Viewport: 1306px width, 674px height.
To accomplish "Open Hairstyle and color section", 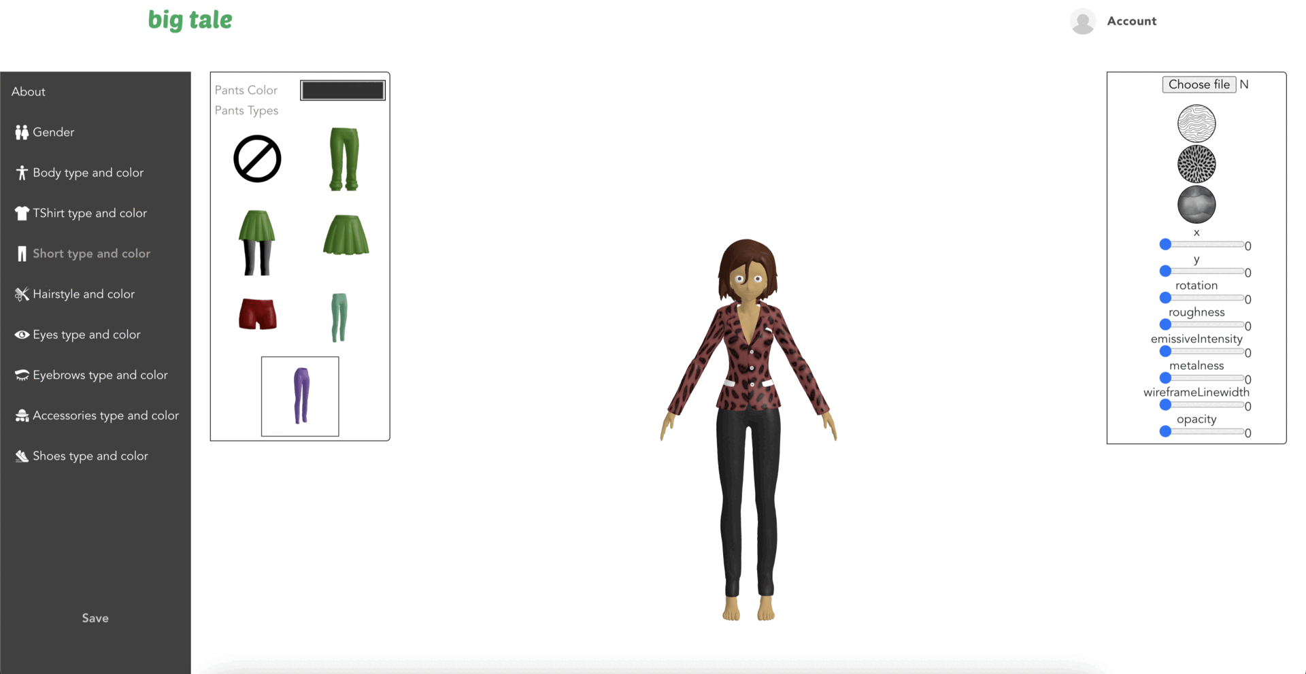I will coord(83,294).
